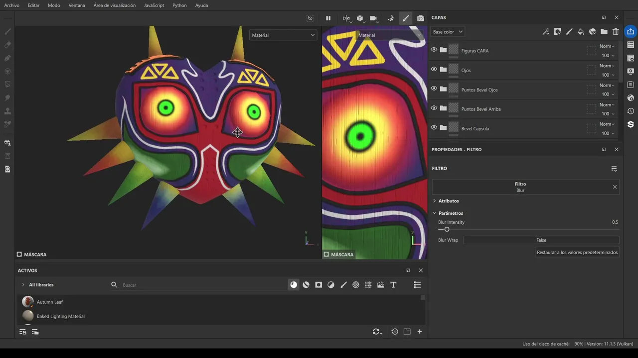This screenshot has width=638, height=358.
Task: Open the 3D cube view mode icon
Action: pyautogui.click(x=360, y=18)
